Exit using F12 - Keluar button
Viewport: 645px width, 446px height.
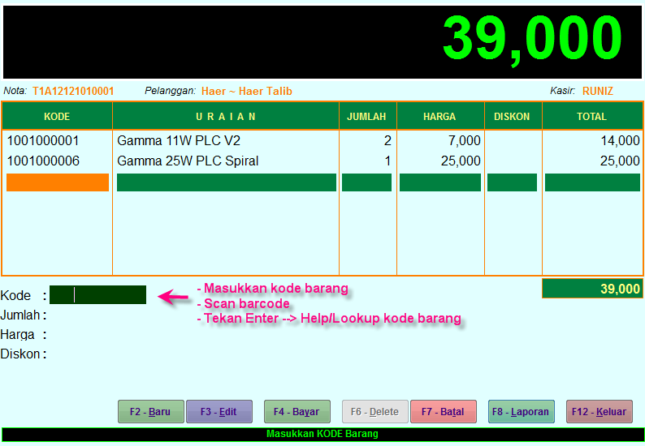(x=599, y=412)
